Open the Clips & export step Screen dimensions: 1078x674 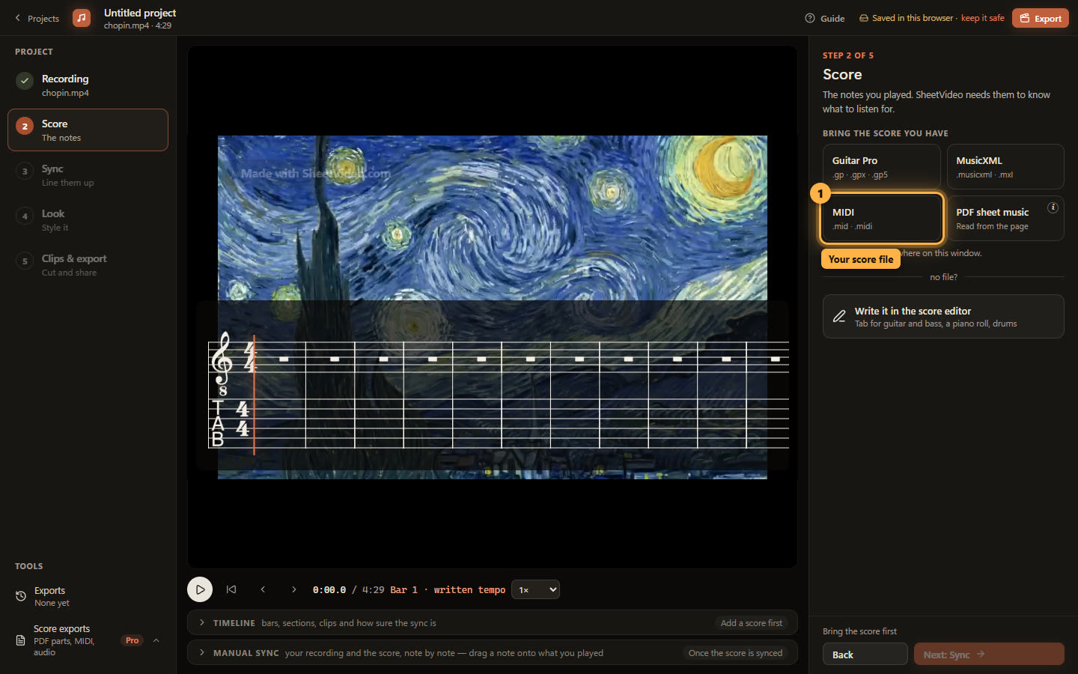(x=88, y=265)
